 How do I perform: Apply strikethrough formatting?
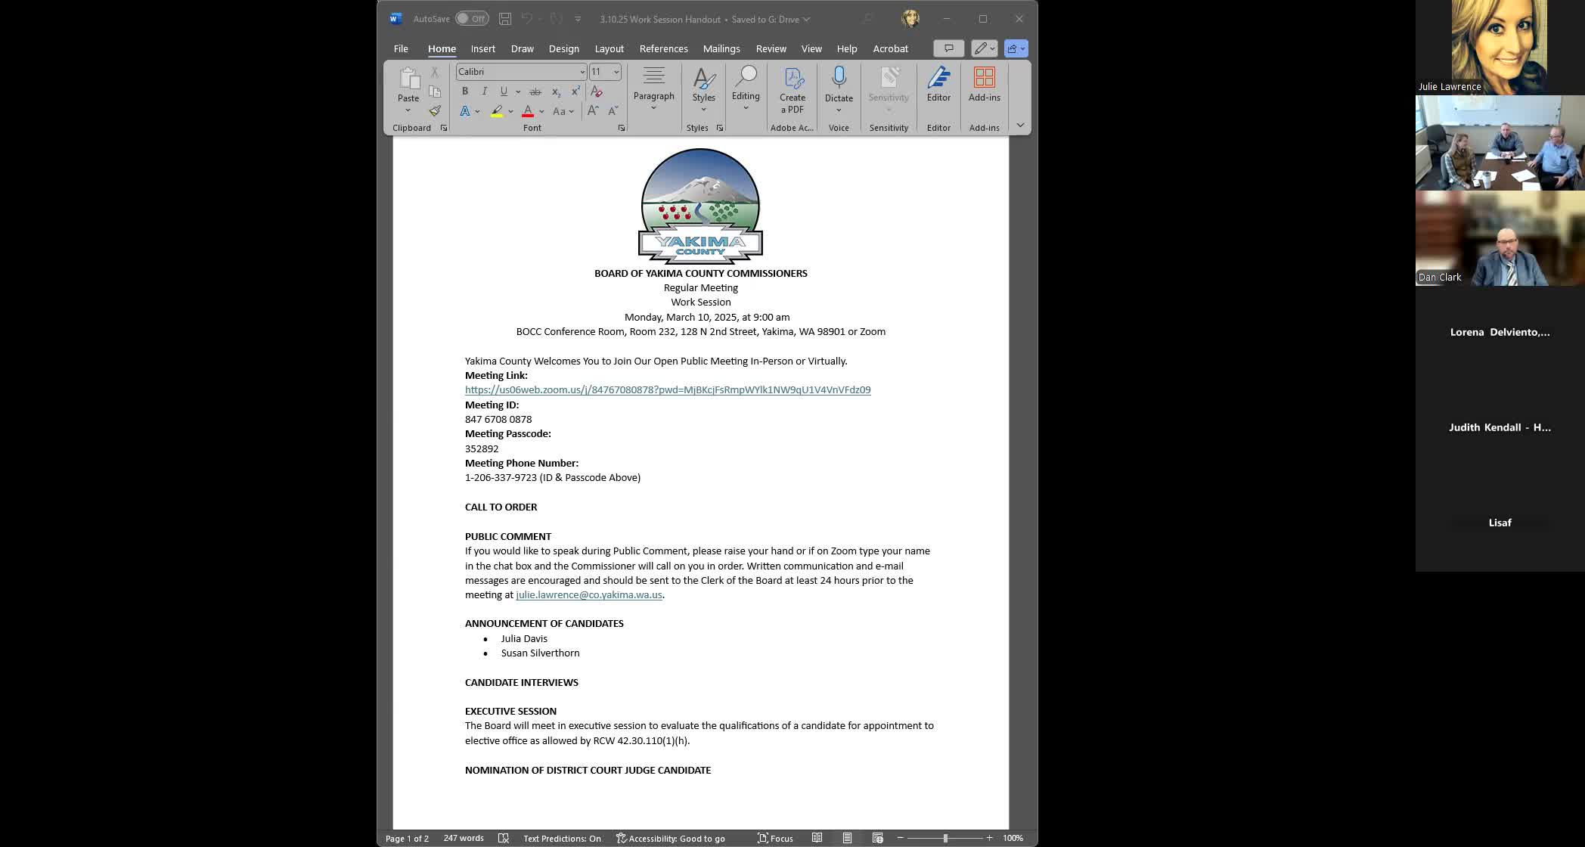point(535,92)
